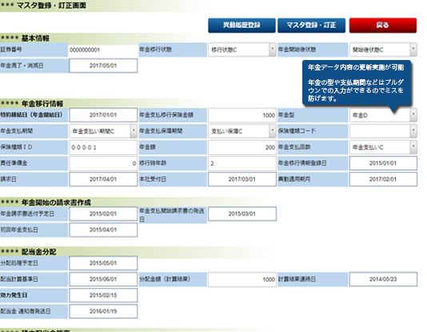Click the red 戻る button
This screenshot has width=427, height=332.
(x=383, y=26)
